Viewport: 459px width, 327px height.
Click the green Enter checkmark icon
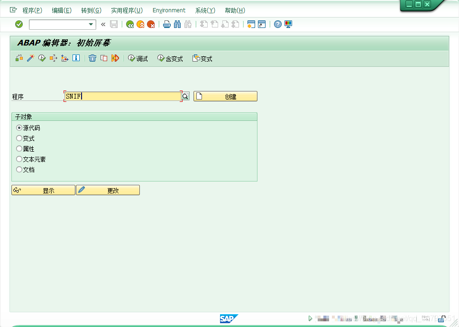click(x=19, y=24)
